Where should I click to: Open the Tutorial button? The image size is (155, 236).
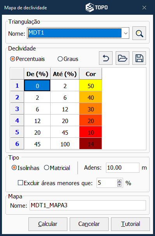click(130, 224)
